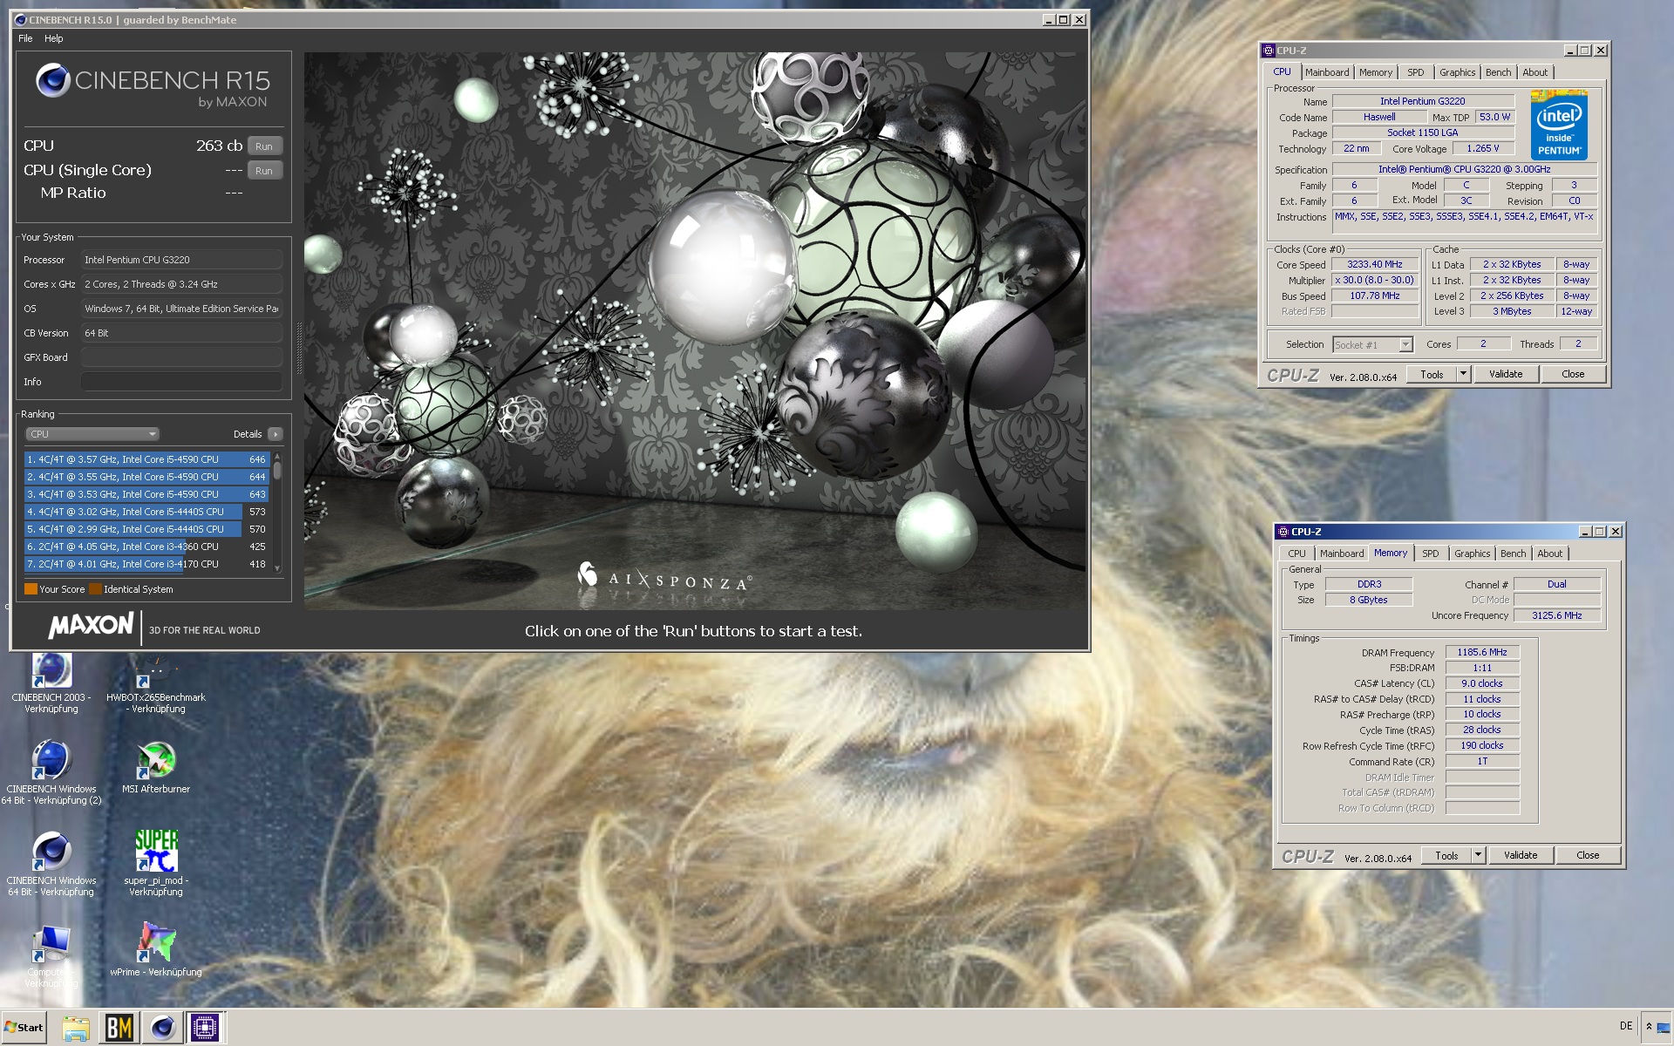The image size is (1674, 1046).
Task: Click Validate in lower CPU-Z window
Action: coord(1521,855)
